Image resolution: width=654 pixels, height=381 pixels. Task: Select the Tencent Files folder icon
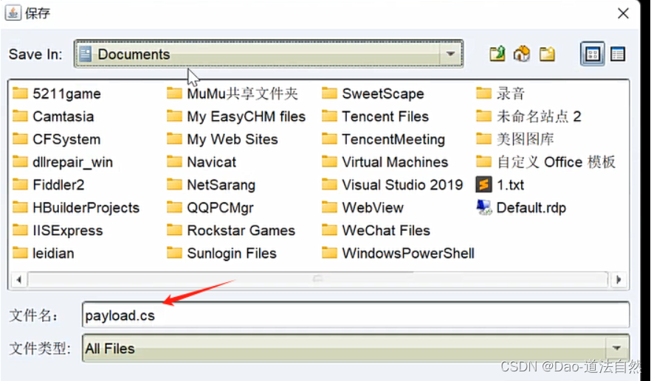[329, 116]
